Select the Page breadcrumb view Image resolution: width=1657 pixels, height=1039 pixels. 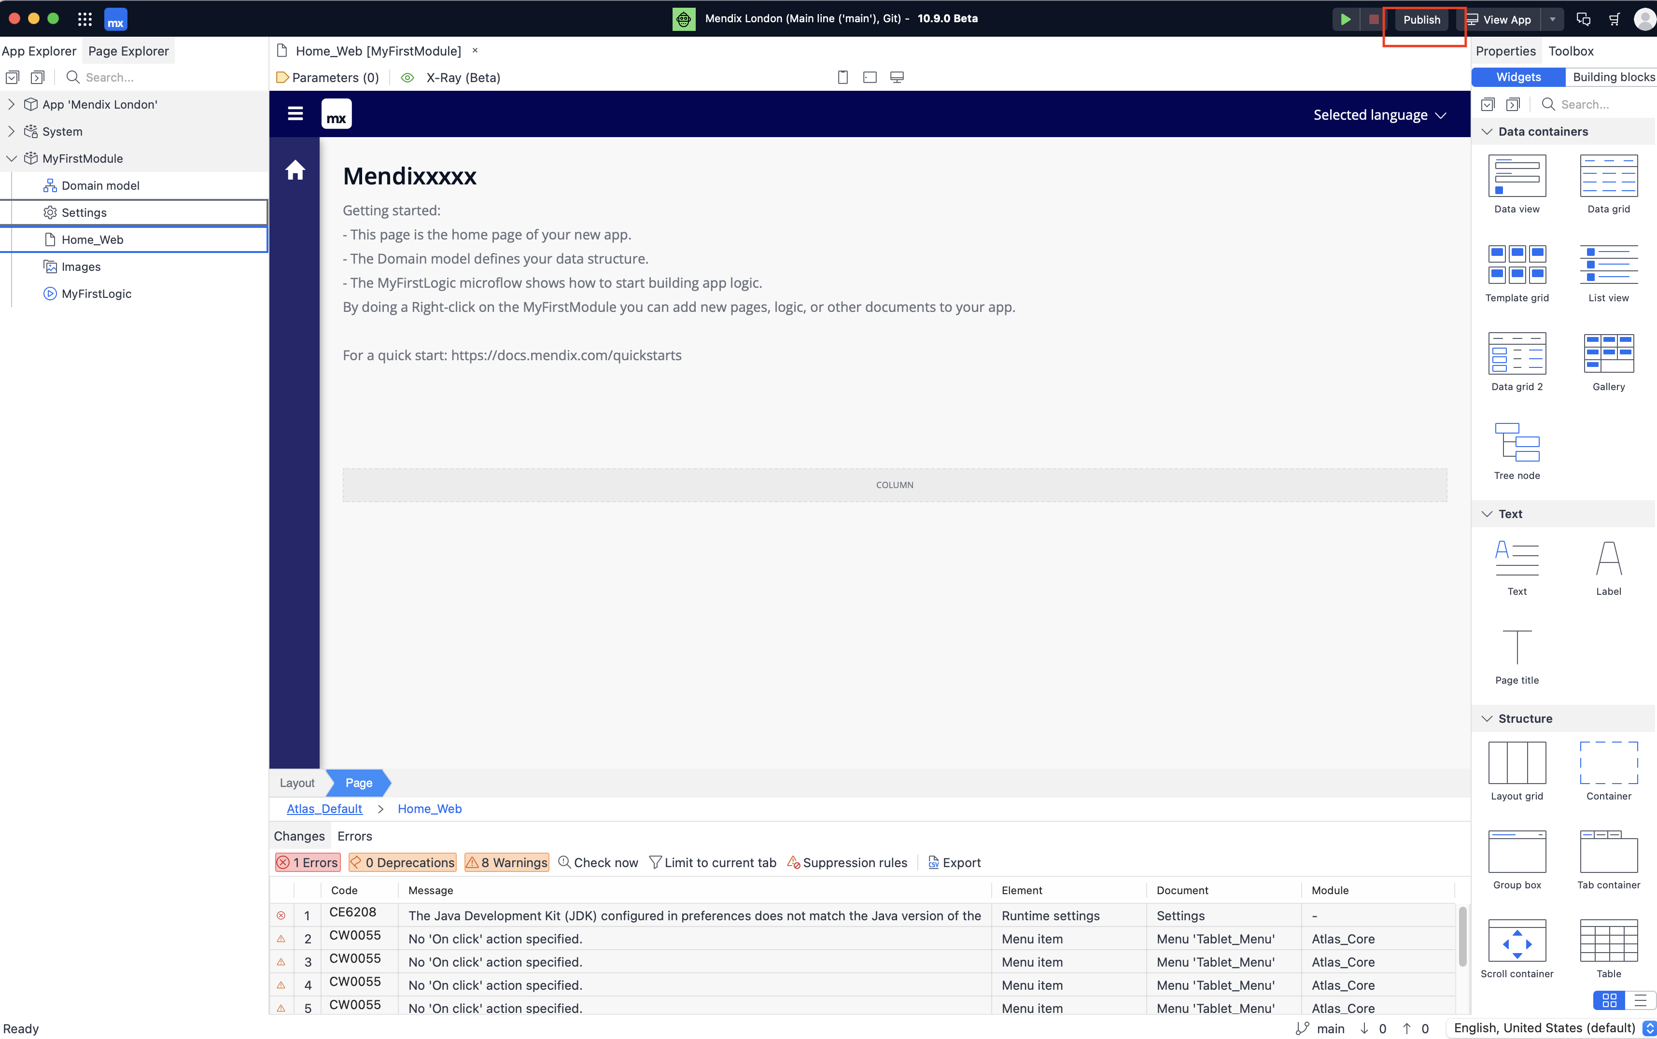[x=359, y=783]
